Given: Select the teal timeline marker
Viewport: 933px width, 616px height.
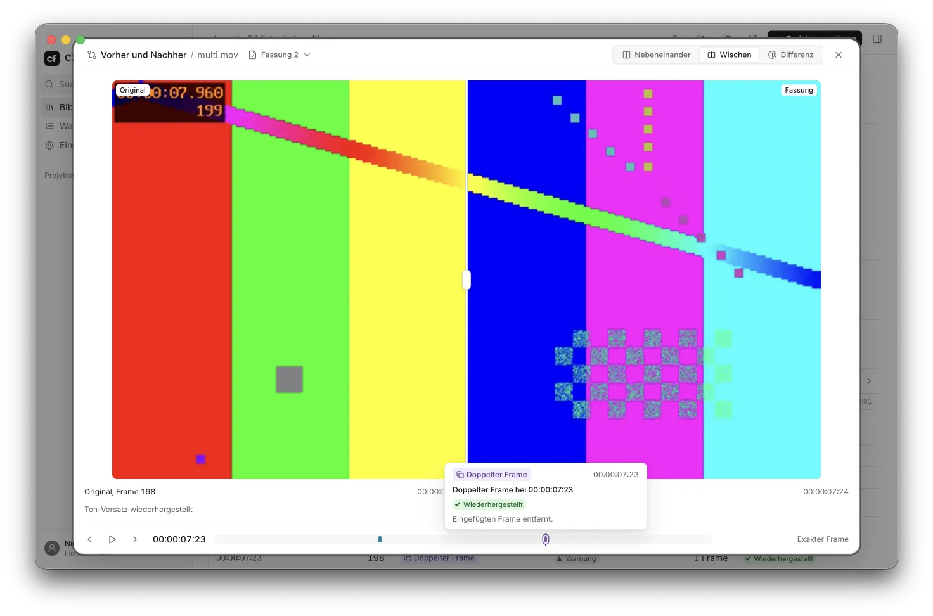Looking at the screenshot, I should coord(380,539).
